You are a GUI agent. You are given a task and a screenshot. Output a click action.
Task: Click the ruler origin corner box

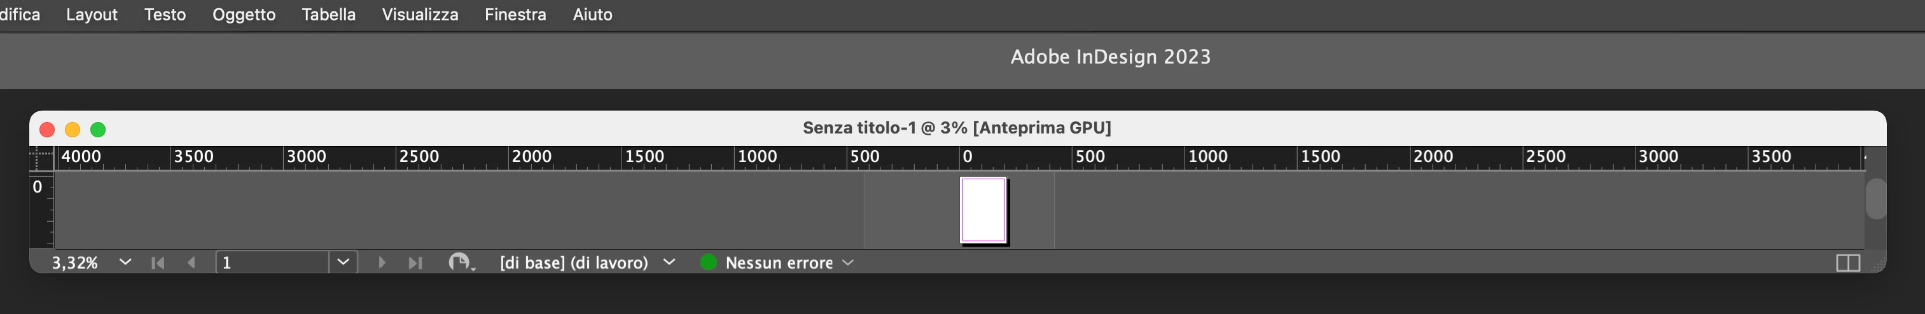click(x=42, y=158)
